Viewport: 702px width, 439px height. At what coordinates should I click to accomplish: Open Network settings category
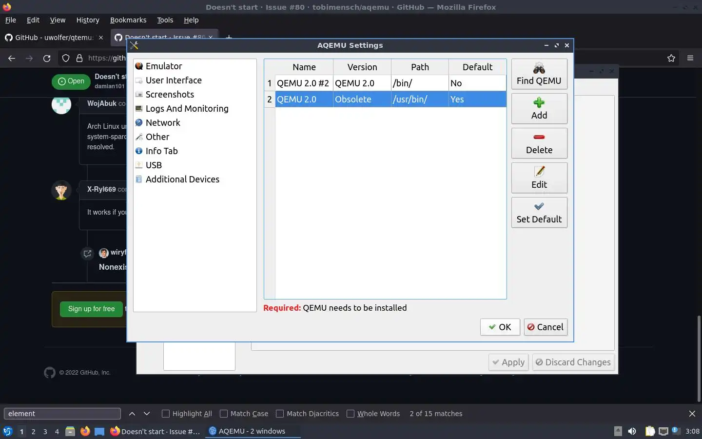(x=157, y=122)
